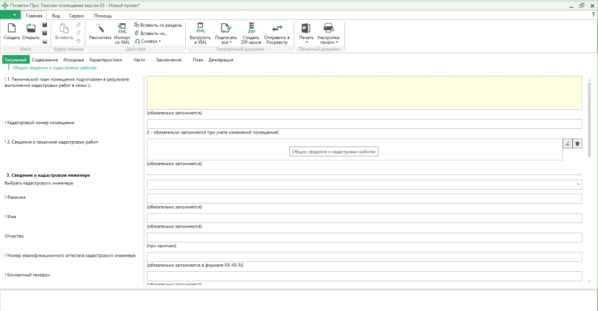Click the Фамилия input field

coord(364,199)
